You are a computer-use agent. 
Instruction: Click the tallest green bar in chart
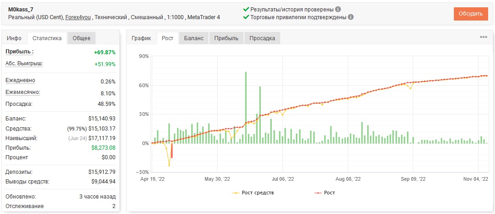(x=246, y=108)
